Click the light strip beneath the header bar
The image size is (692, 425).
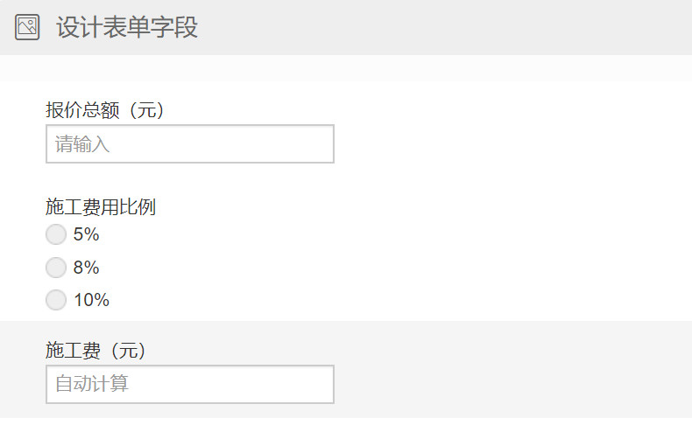pos(346,68)
